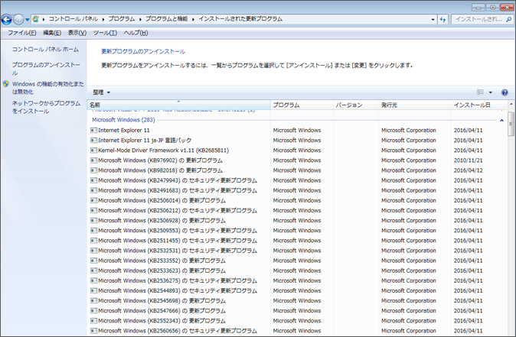516x337 pixels.
Task: Click the icon for Internet Explorer 11 ja-JP 言語パック
Action: [94, 141]
